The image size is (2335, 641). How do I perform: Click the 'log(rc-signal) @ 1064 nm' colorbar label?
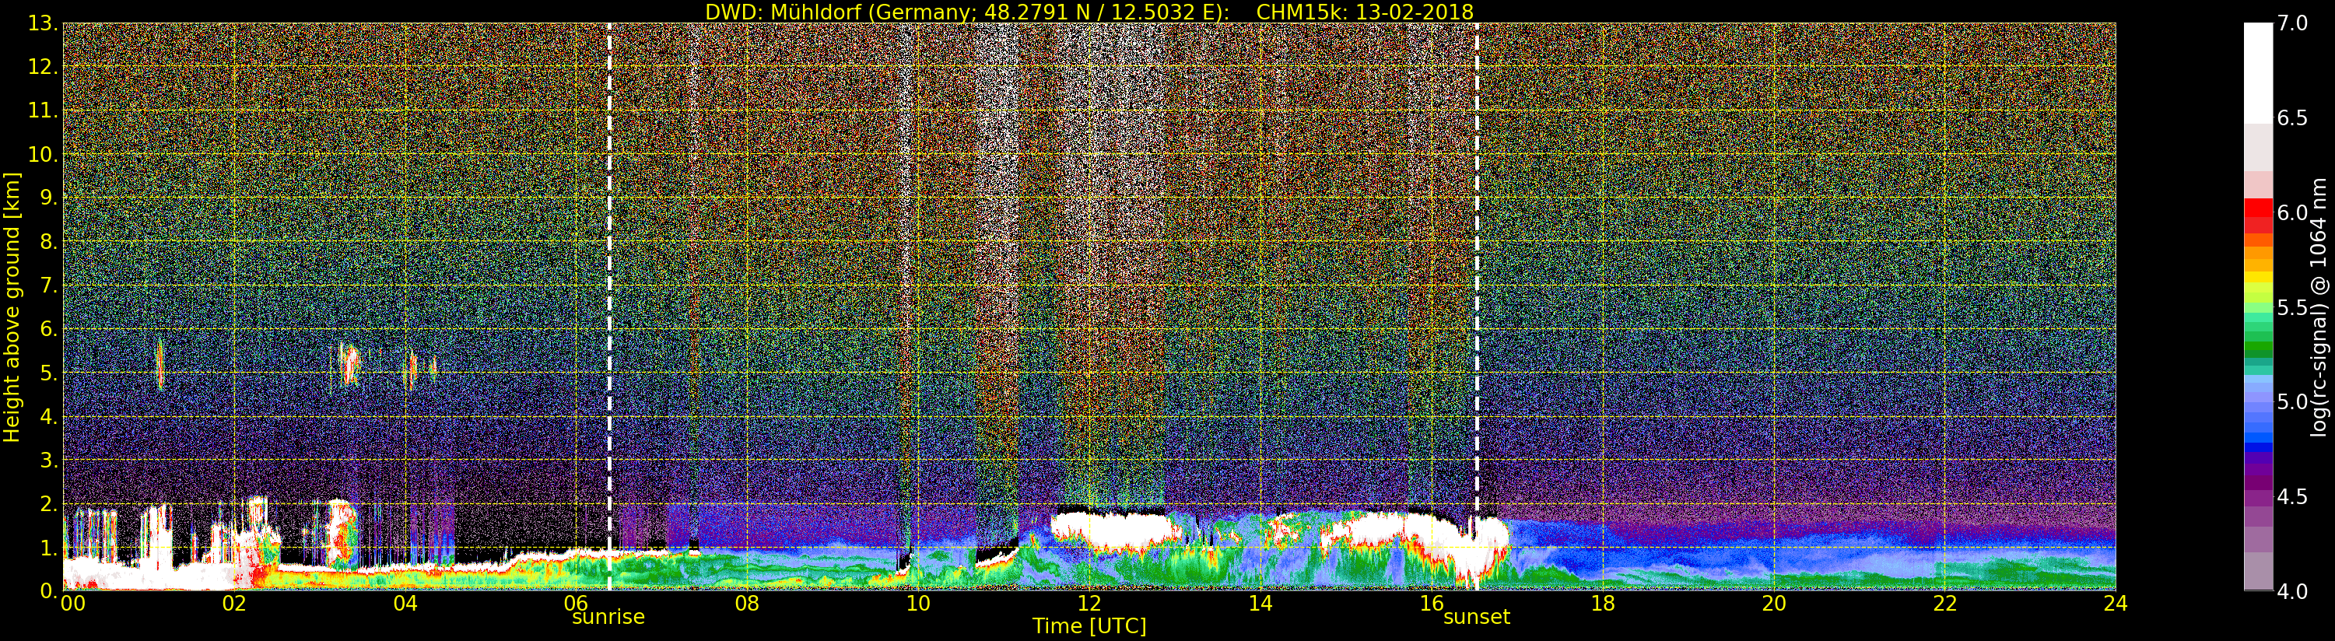pos(2319,306)
